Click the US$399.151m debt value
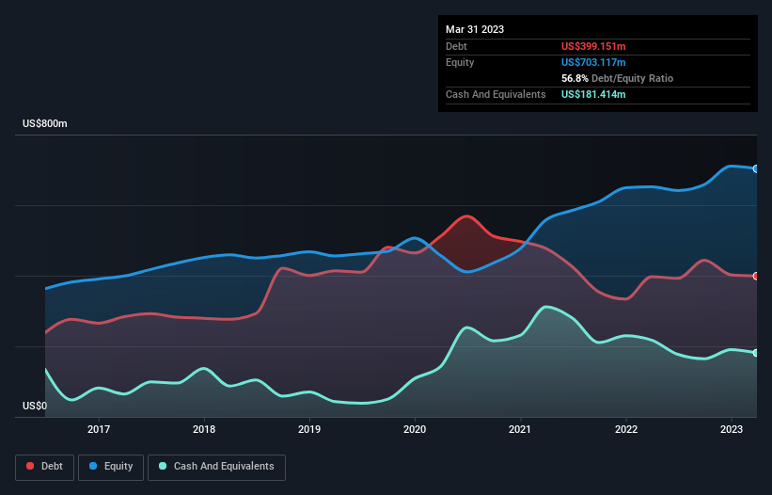This screenshot has width=772, height=495. pos(593,46)
